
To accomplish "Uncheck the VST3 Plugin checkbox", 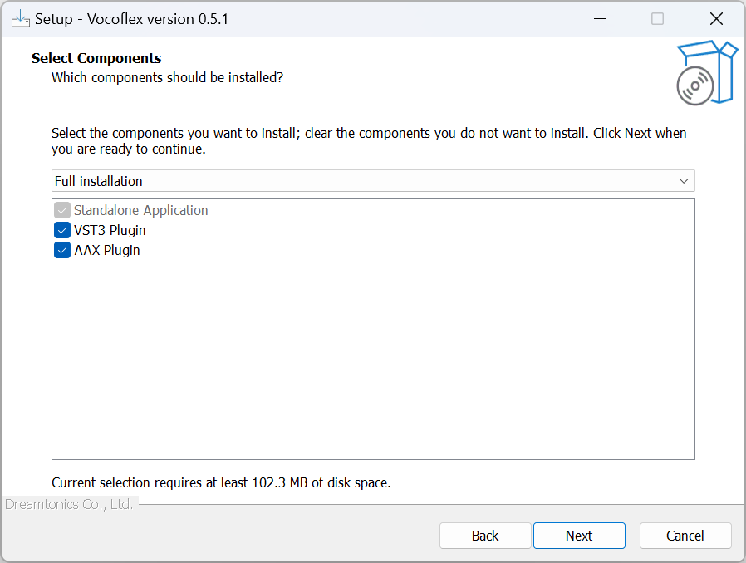I will point(62,230).
